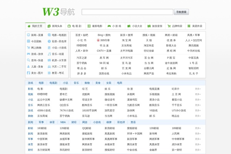Click the home icon on 我的主页 tab

click(29, 26)
